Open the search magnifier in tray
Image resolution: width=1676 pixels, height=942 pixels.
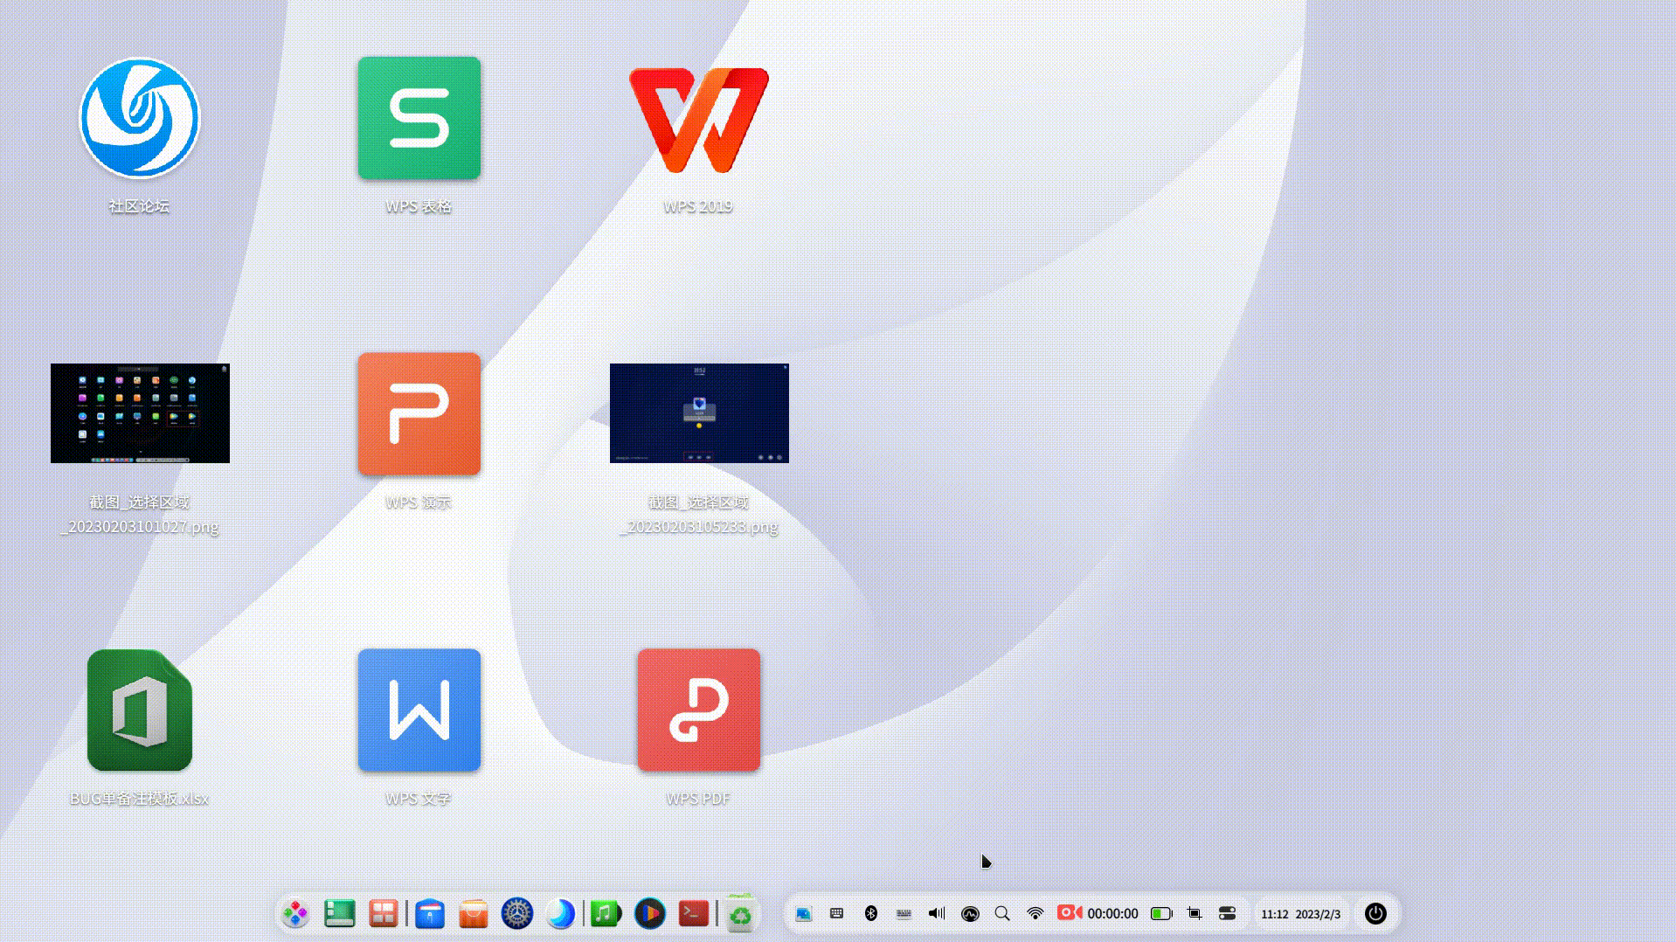1002,914
